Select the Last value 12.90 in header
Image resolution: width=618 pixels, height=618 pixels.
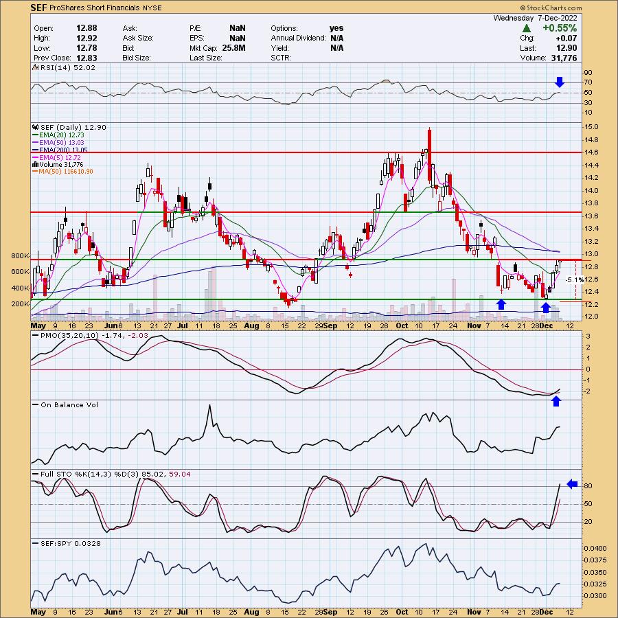pyautogui.click(x=566, y=48)
